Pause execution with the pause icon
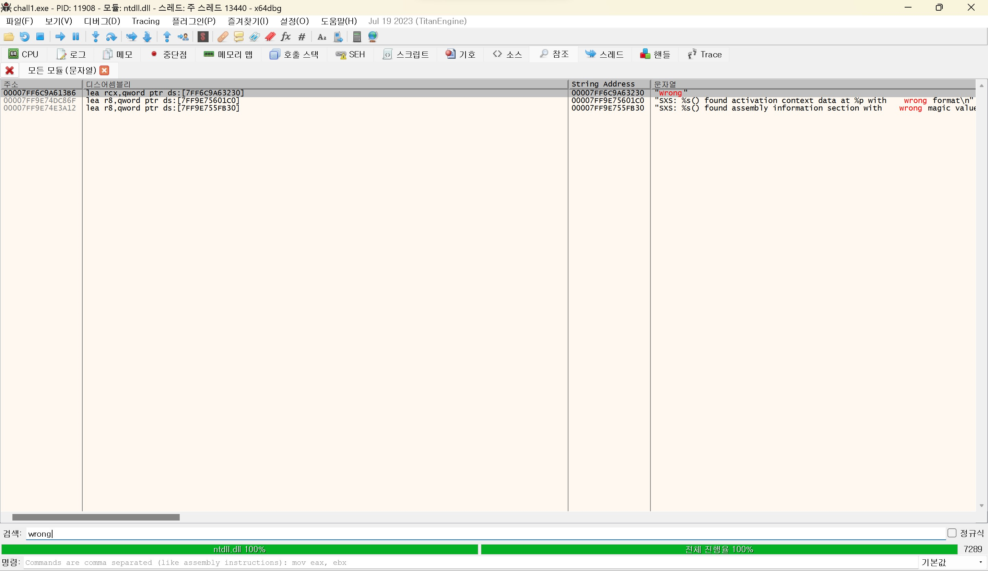The height and width of the screenshot is (571, 988). click(x=76, y=37)
